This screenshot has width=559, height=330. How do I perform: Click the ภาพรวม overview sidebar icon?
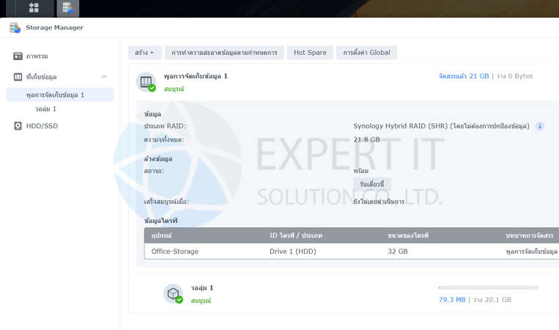tap(18, 56)
